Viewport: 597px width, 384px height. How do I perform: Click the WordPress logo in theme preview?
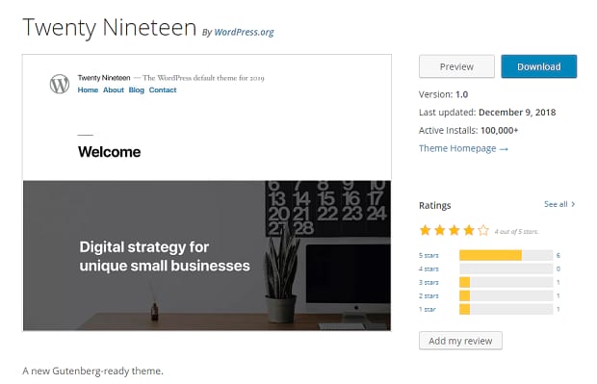[60, 84]
